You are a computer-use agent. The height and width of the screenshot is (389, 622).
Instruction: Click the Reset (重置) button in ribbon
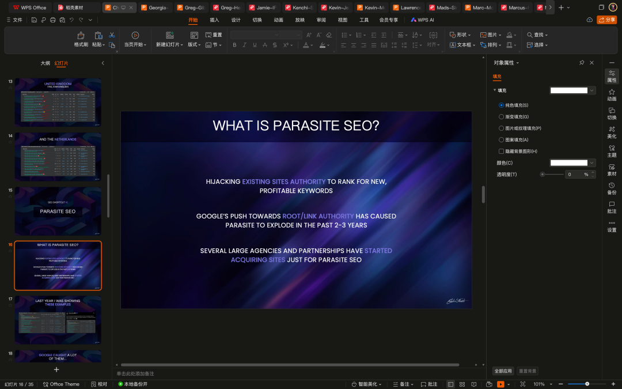pyautogui.click(x=214, y=35)
